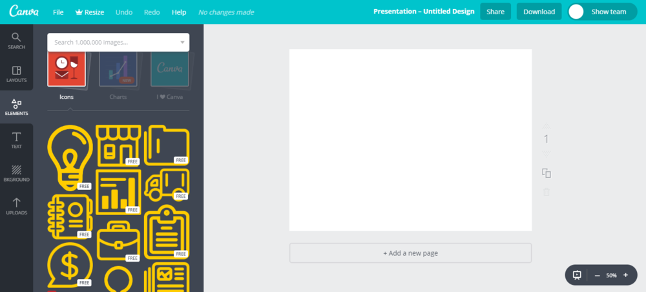Click the copy page icon
Screen dimensions: 646x292
547,173
